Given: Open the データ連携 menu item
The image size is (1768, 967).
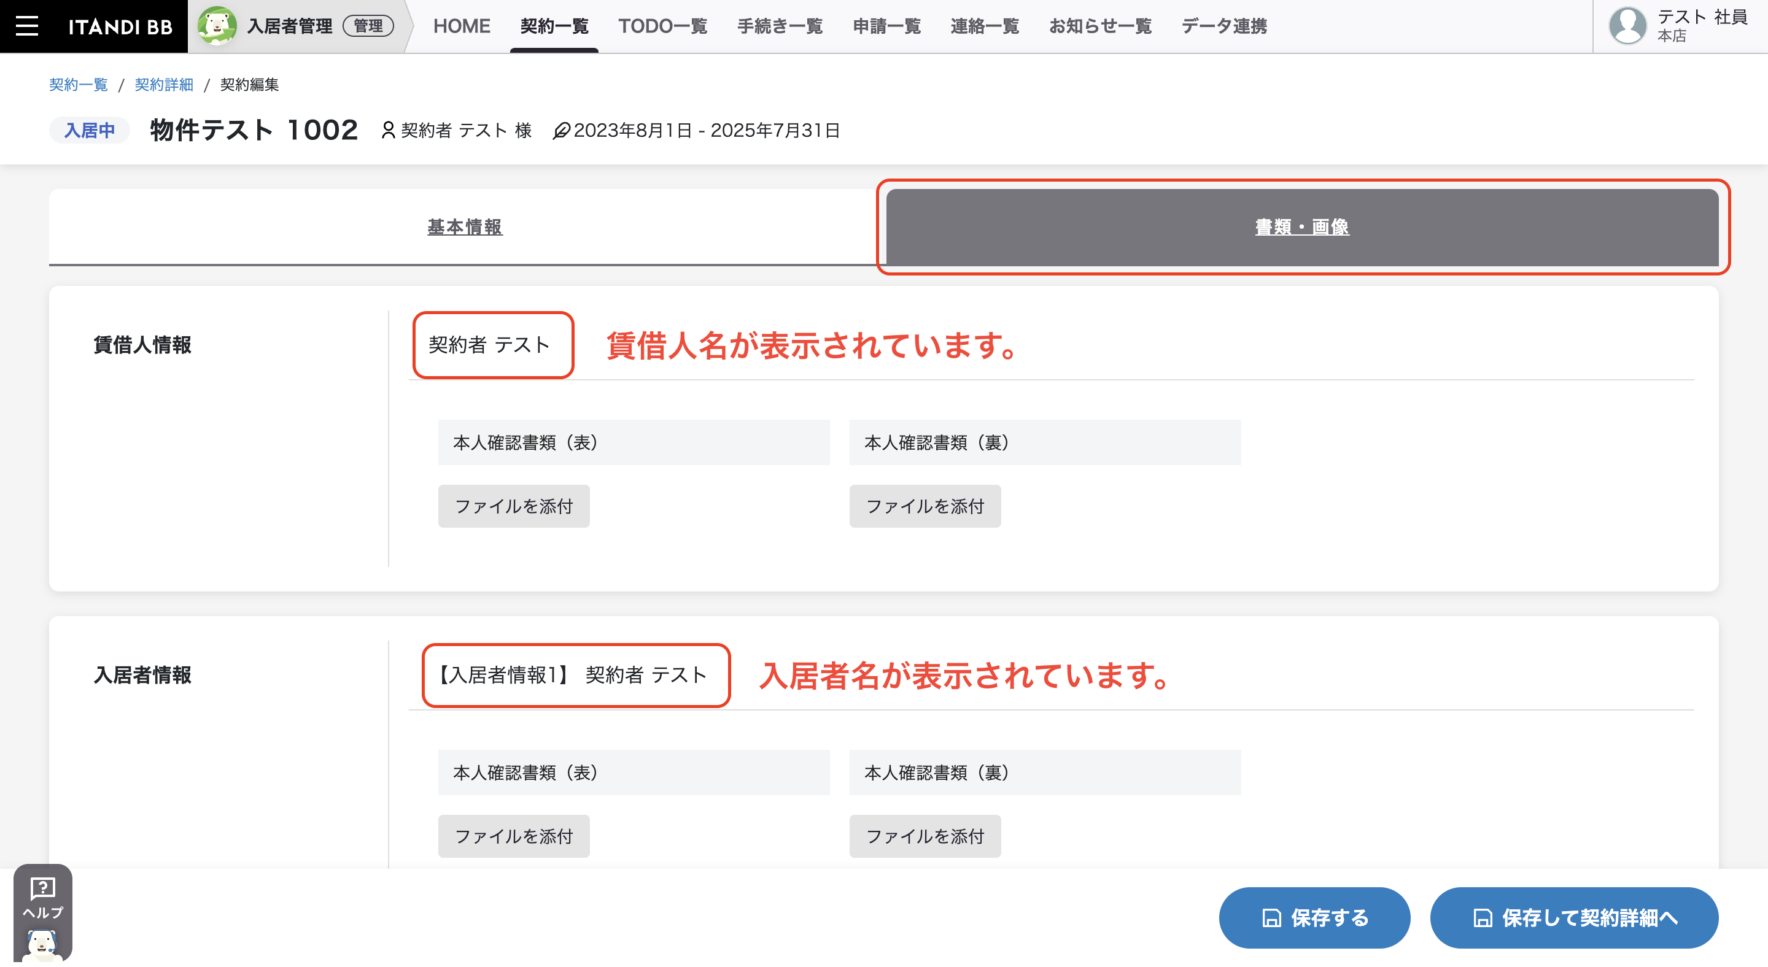Looking at the screenshot, I should click(x=1223, y=26).
